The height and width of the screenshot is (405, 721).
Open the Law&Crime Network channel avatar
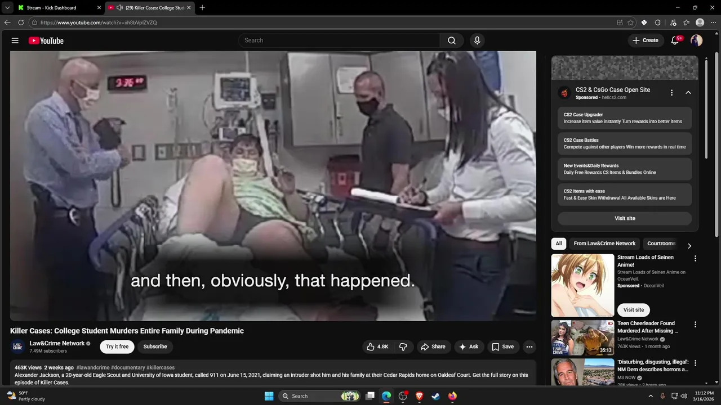[17, 346]
